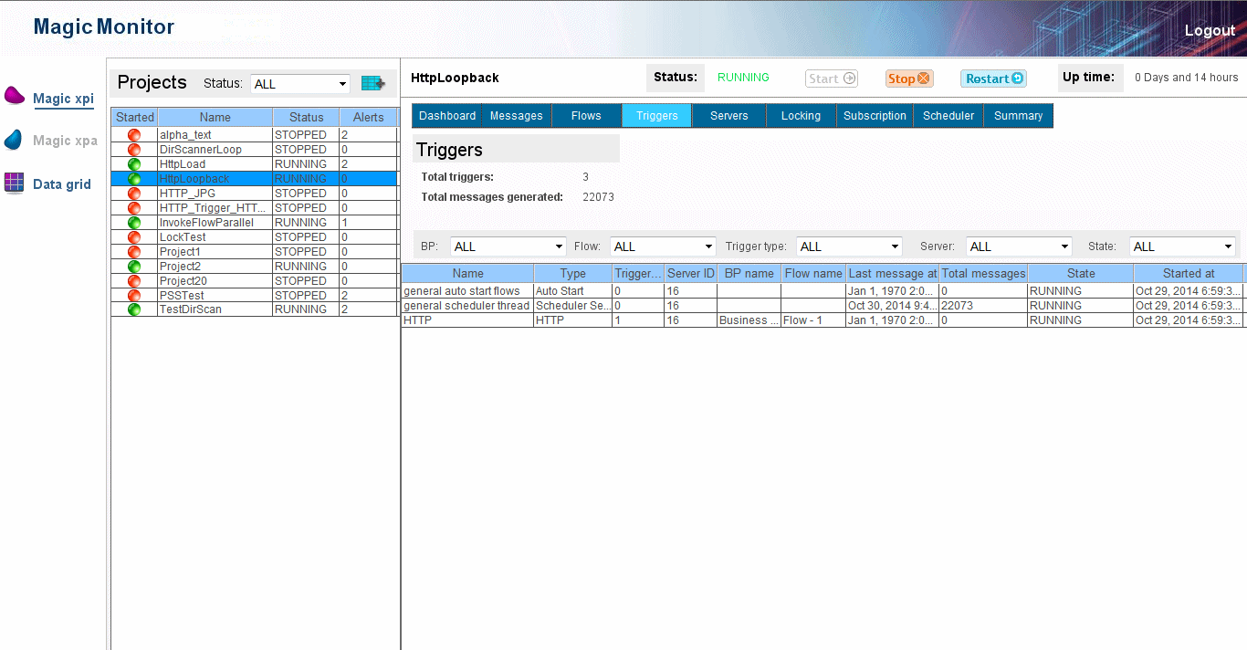This screenshot has height=650, width=1247.
Task: Sort triggers by Type column header
Action: [x=573, y=273]
